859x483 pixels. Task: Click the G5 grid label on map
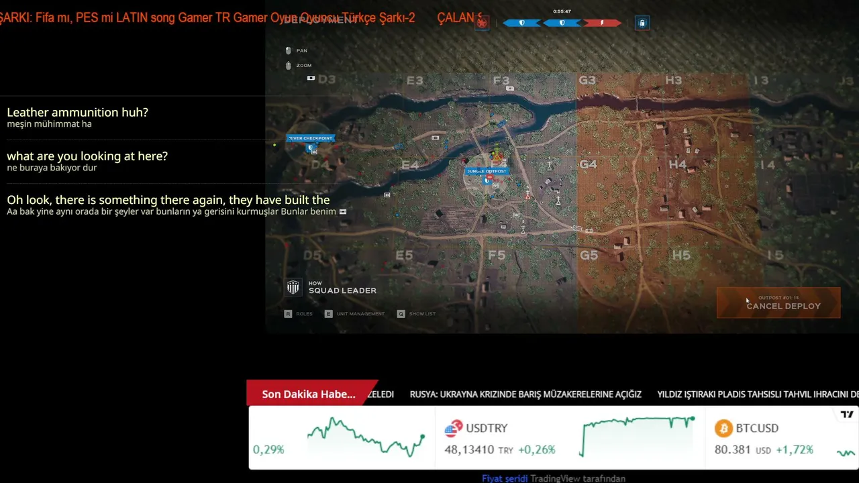coord(589,255)
